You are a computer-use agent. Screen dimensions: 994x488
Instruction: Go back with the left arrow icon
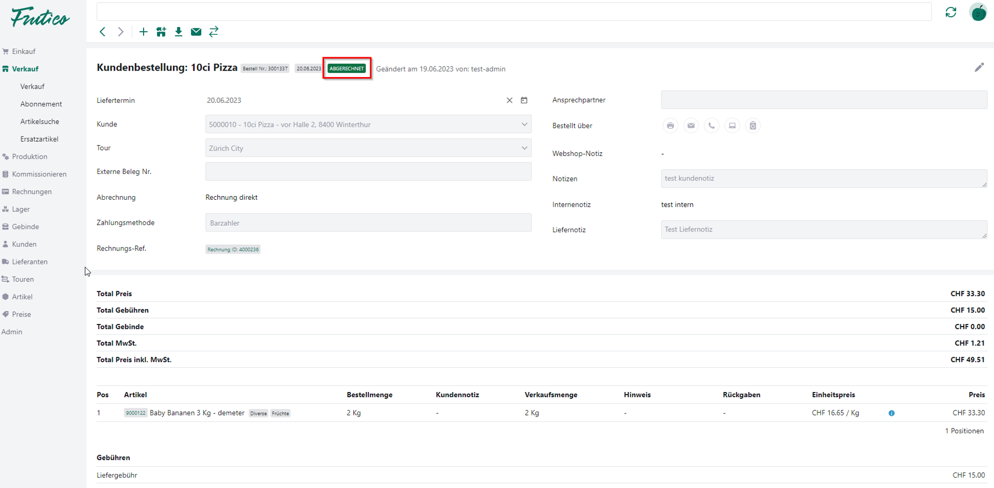coord(103,32)
